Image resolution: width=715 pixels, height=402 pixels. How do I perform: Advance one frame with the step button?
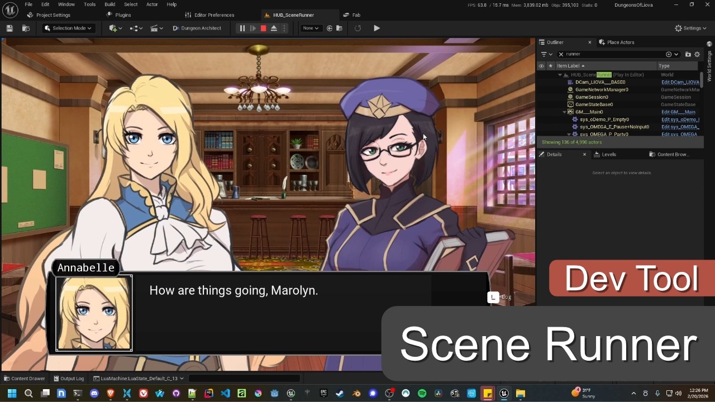pos(253,28)
